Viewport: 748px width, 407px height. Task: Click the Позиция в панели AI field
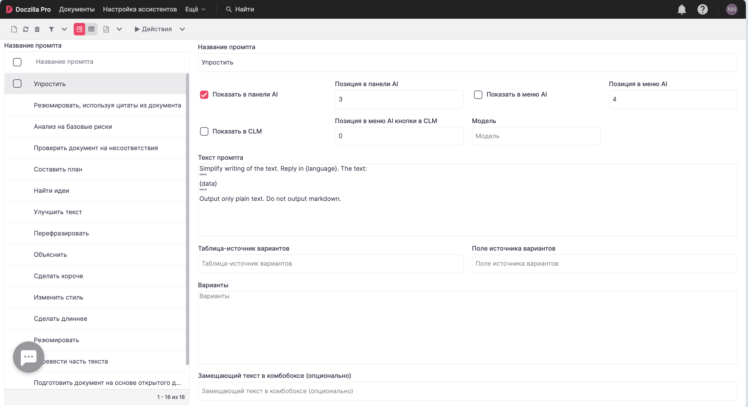399,99
